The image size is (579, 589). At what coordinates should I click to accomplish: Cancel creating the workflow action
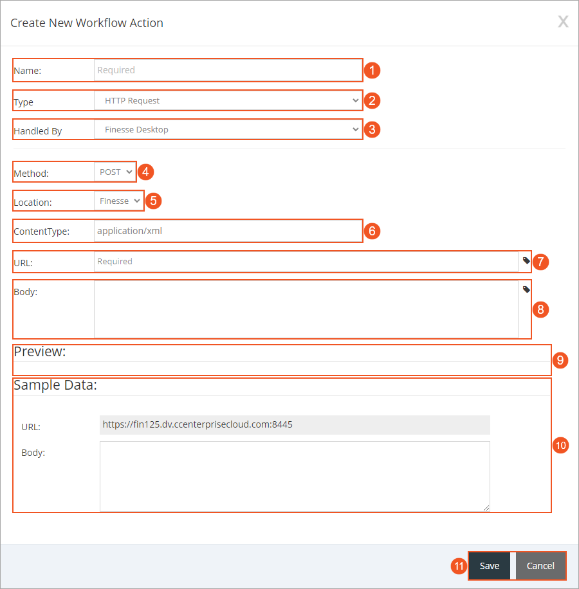coord(540,566)
